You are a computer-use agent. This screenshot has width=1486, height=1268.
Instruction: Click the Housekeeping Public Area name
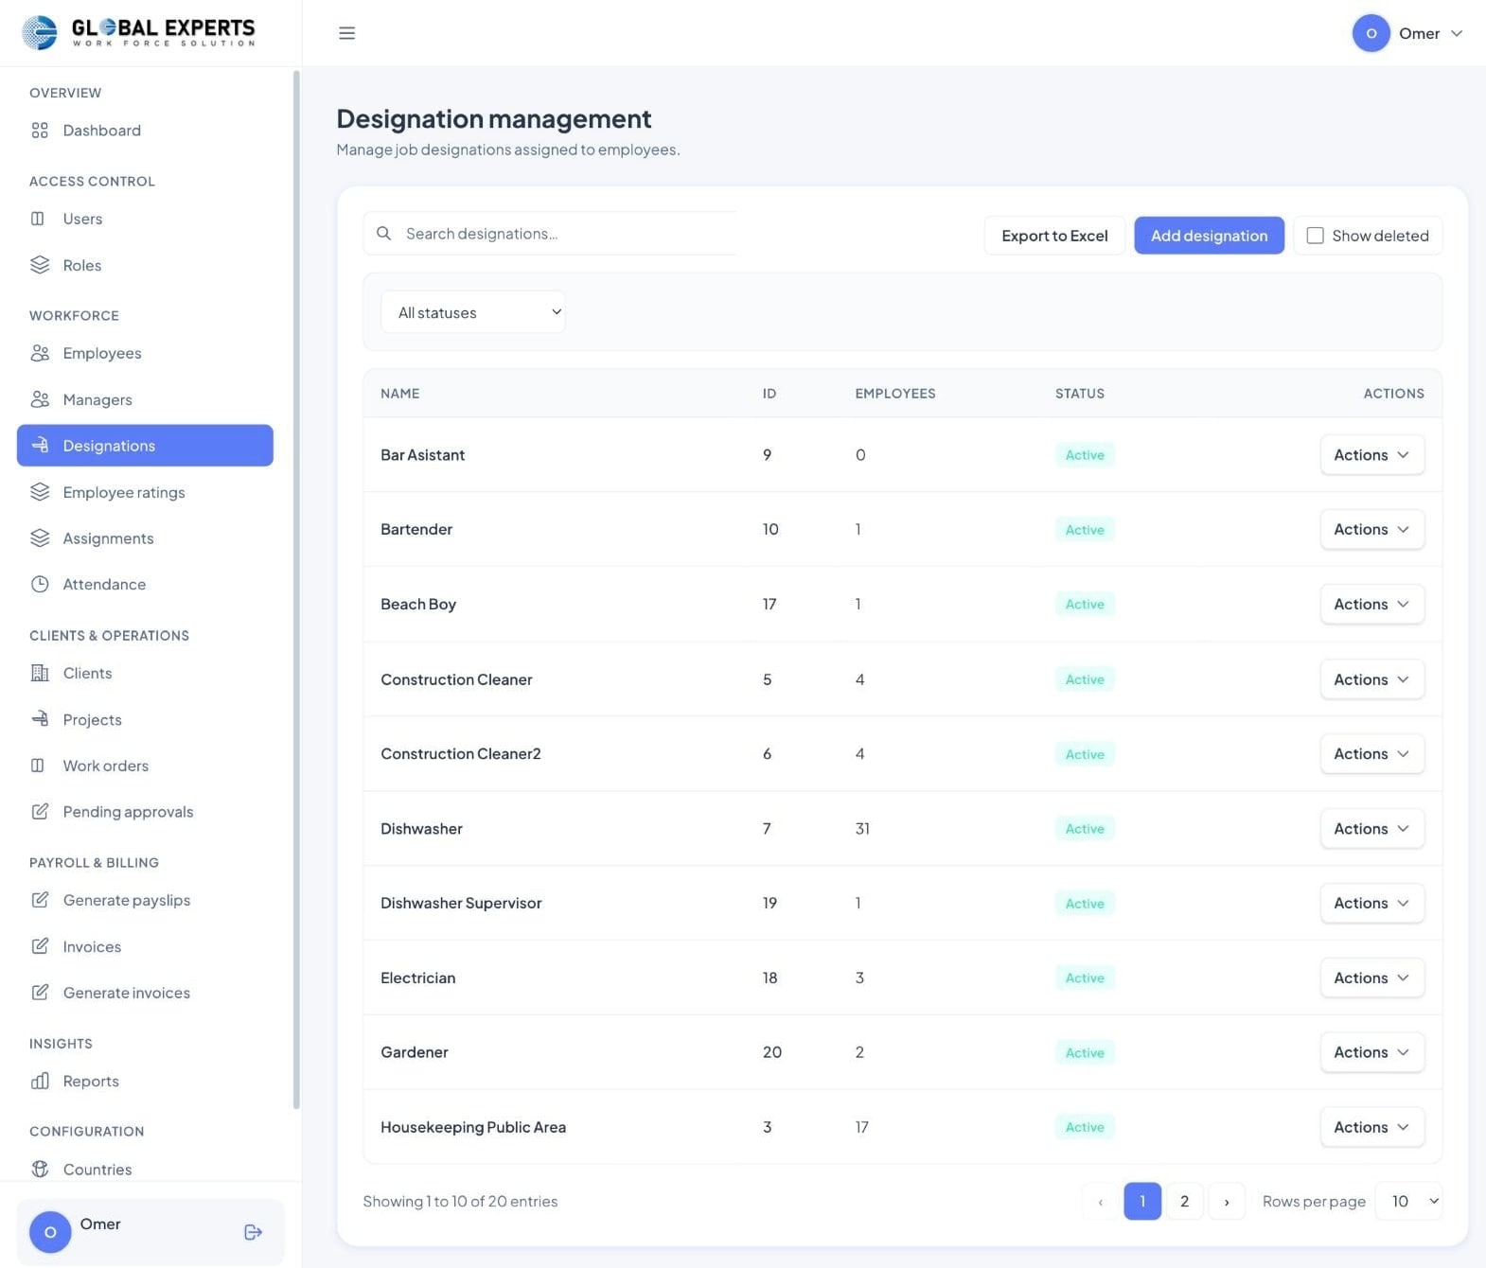coord(473,1127)
